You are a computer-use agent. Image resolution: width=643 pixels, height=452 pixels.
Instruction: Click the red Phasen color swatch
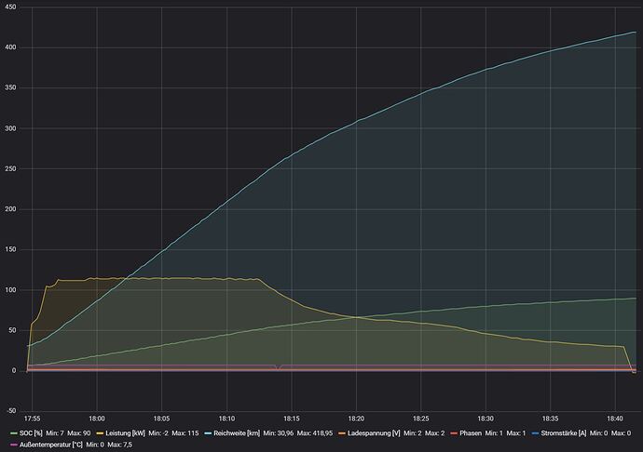(x=454, y=433)
